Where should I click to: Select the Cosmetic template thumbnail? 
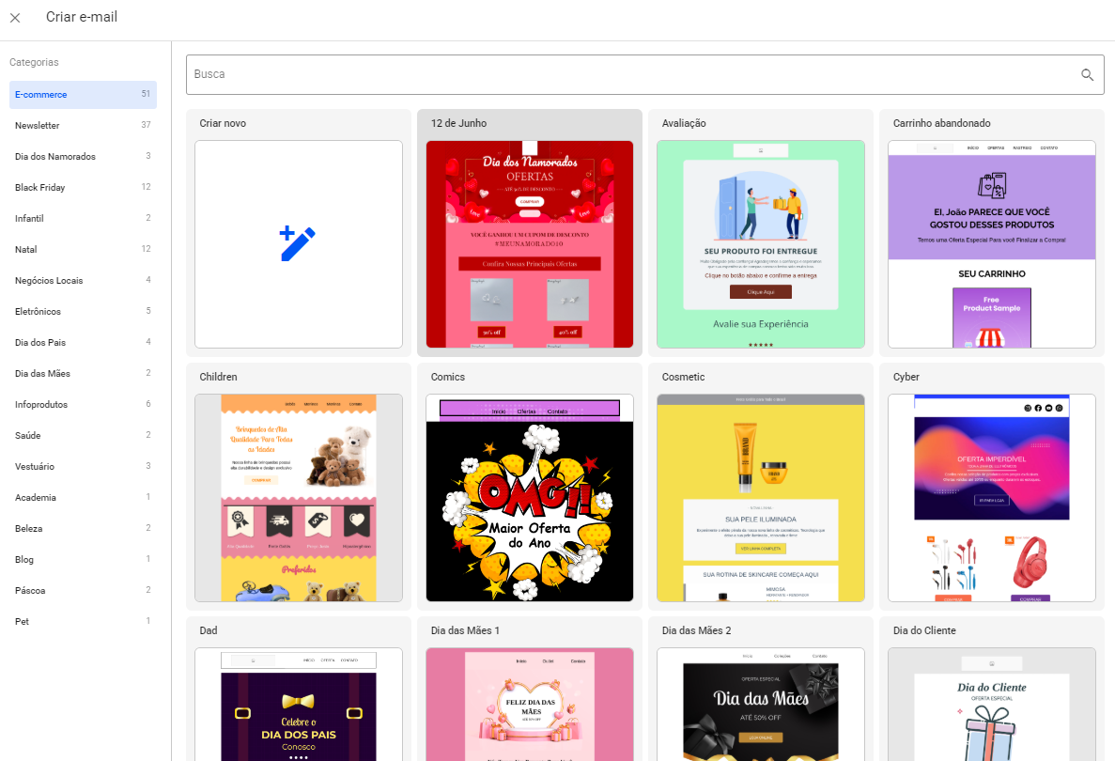tap(760, 498)
